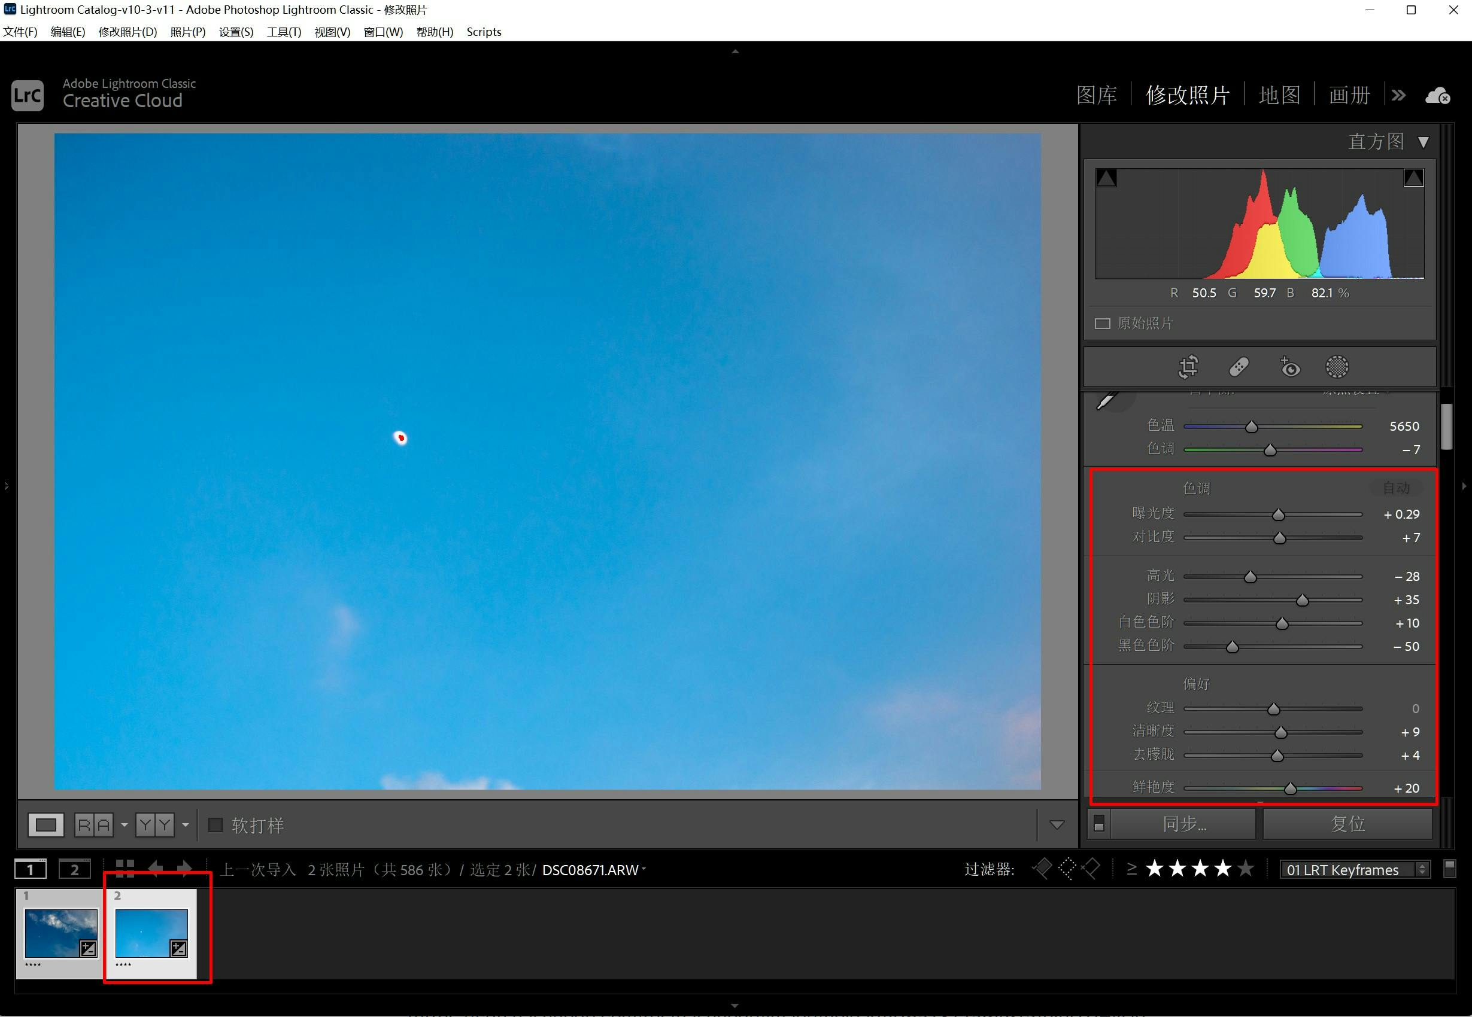Select filmstrip thumbnail 2 blue sky
Image resolution: width=1472 pixels, height=1017 pixels.
point(151,933)
